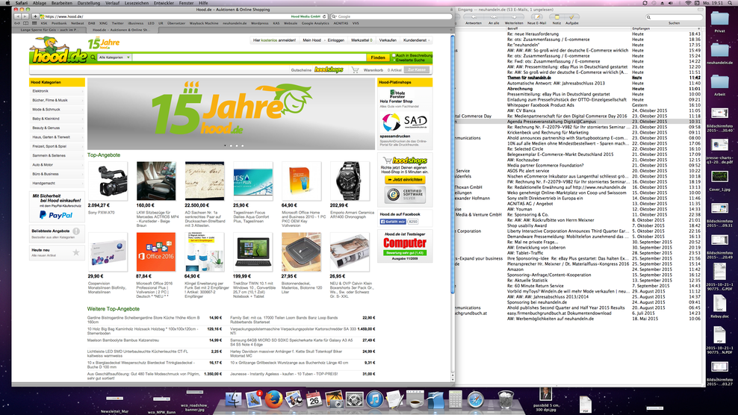Click the plus add-bookmark button in Safari
Image resolution: width=738 pixels, height=415 pixels.
click(x=35, y=16)
